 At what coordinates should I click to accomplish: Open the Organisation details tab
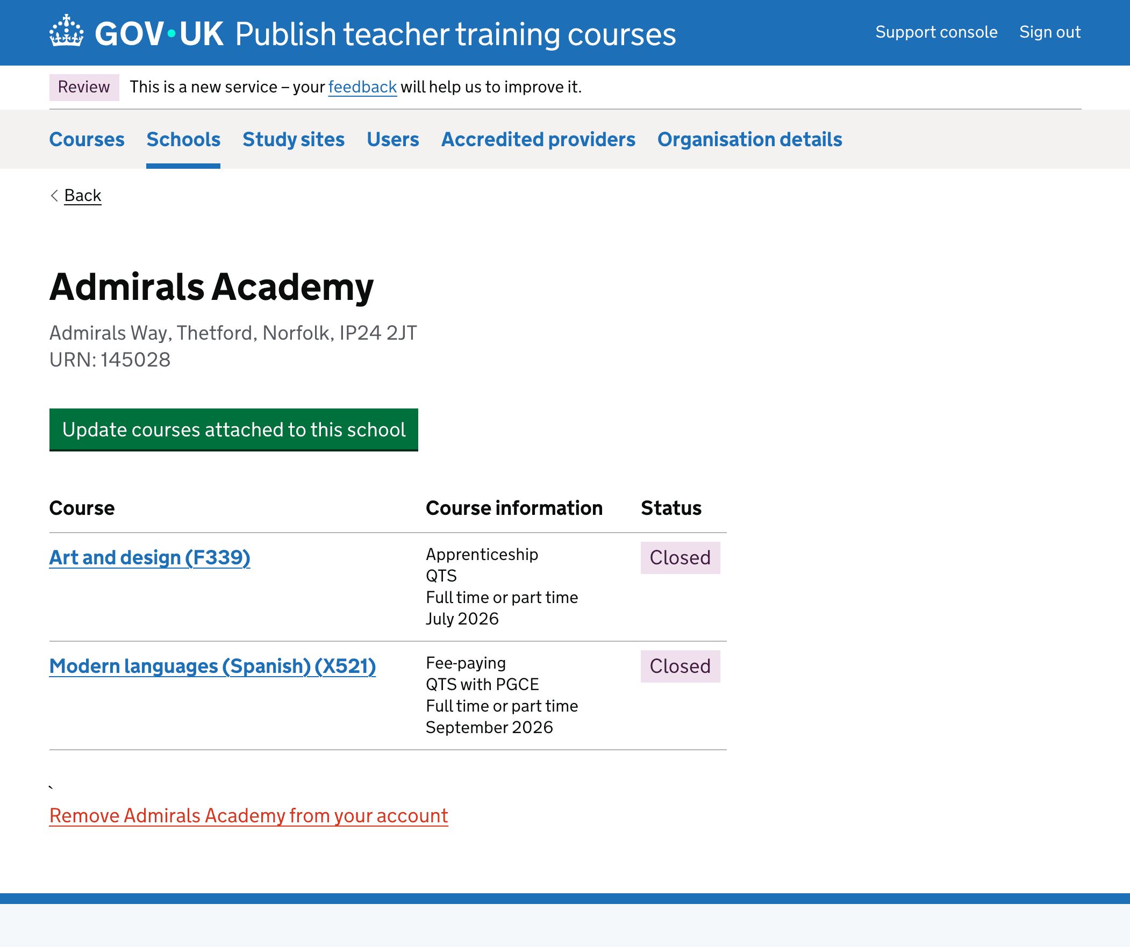[x=749, y=139]
